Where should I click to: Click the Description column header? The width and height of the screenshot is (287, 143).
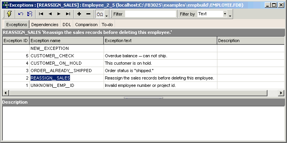[x=251, y=41]
